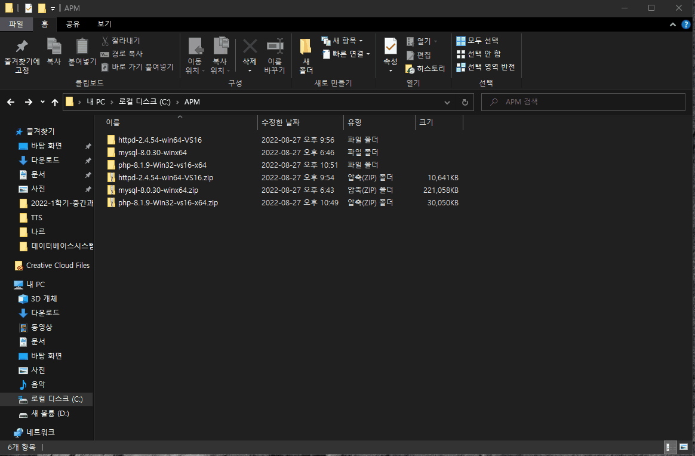This screenshot has width=695, height=456.
Task: Select 내 PC in the navigation pane
Action: point(35,285)
